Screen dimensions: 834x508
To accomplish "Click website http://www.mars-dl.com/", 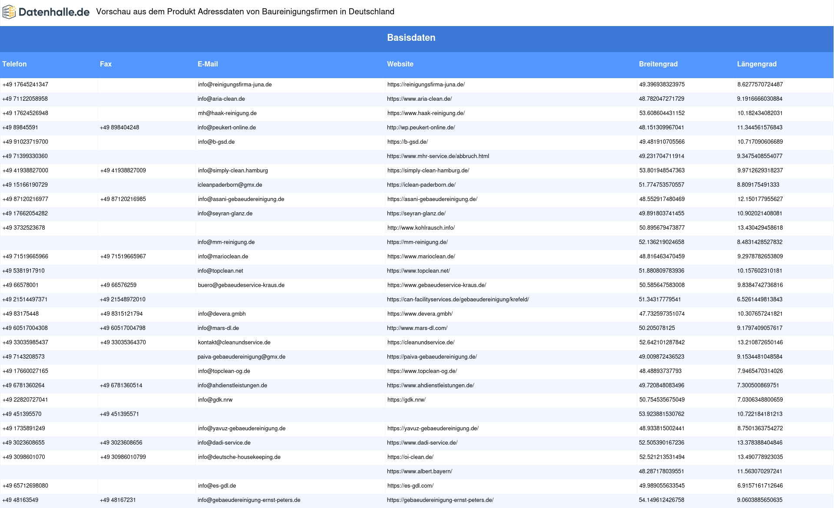I will 417,328.
